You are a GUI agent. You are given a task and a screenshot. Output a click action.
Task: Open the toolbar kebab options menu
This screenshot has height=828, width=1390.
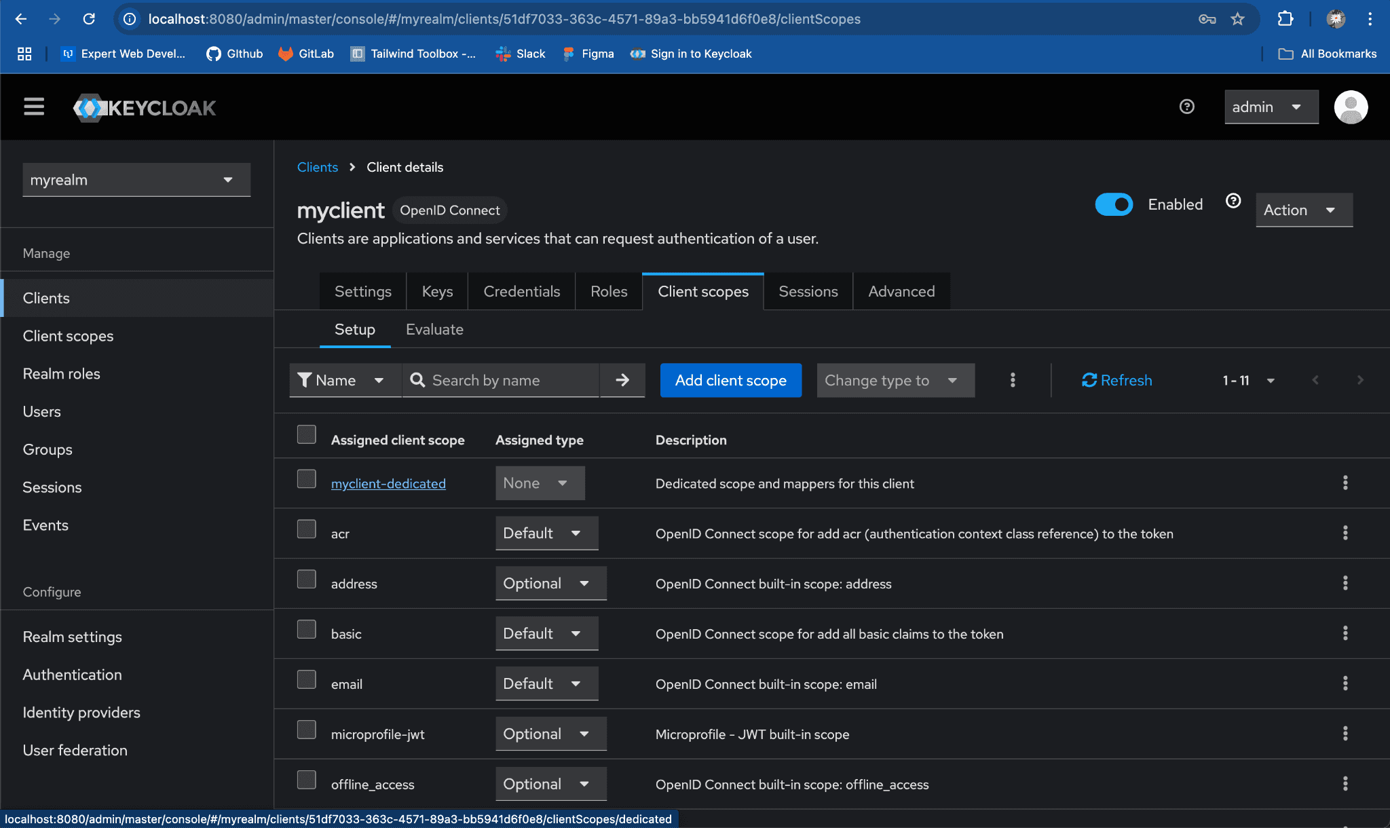pos(1012,380)
